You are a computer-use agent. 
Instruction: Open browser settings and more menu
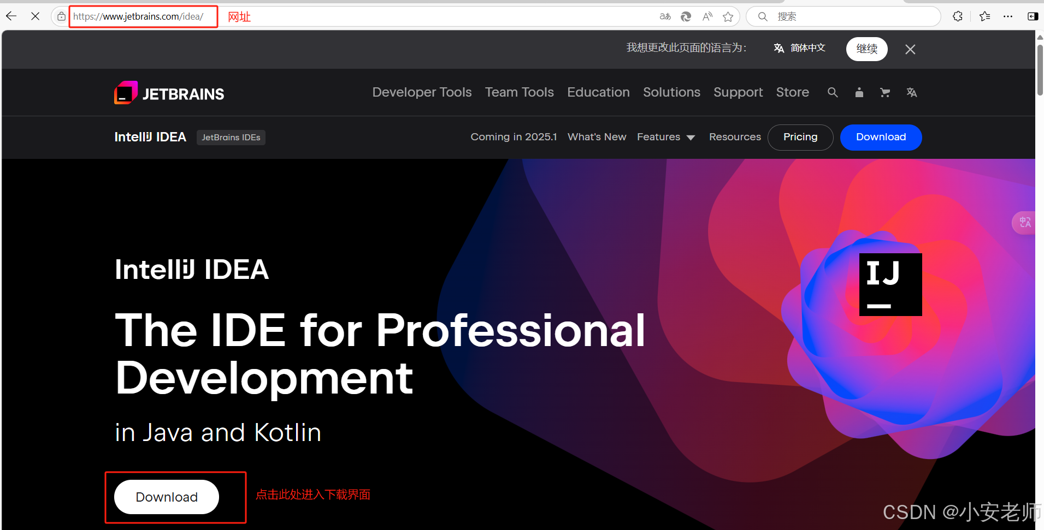[1008, 16]
